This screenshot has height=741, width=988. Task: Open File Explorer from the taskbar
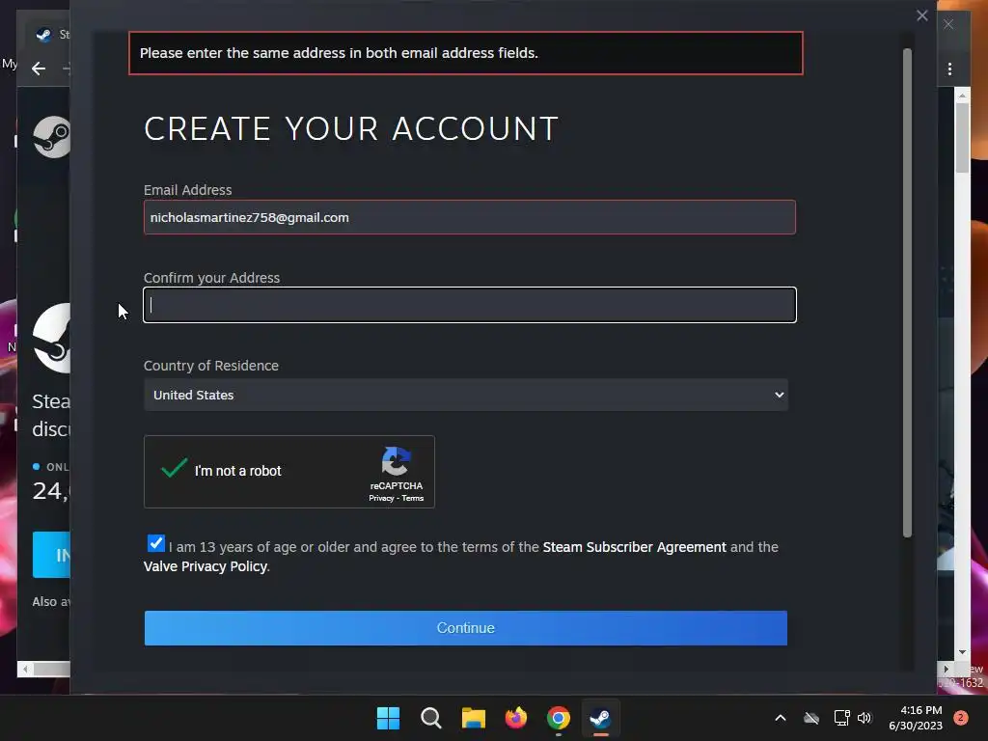coord(473,718)
